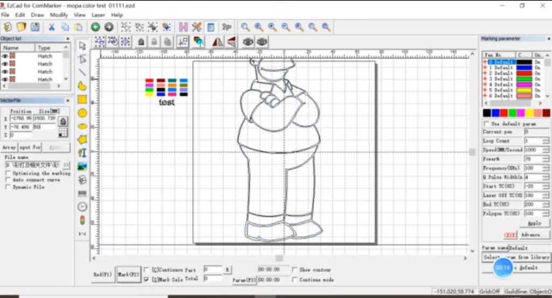Click the cut scissors icon

click(x=52, y=27)
